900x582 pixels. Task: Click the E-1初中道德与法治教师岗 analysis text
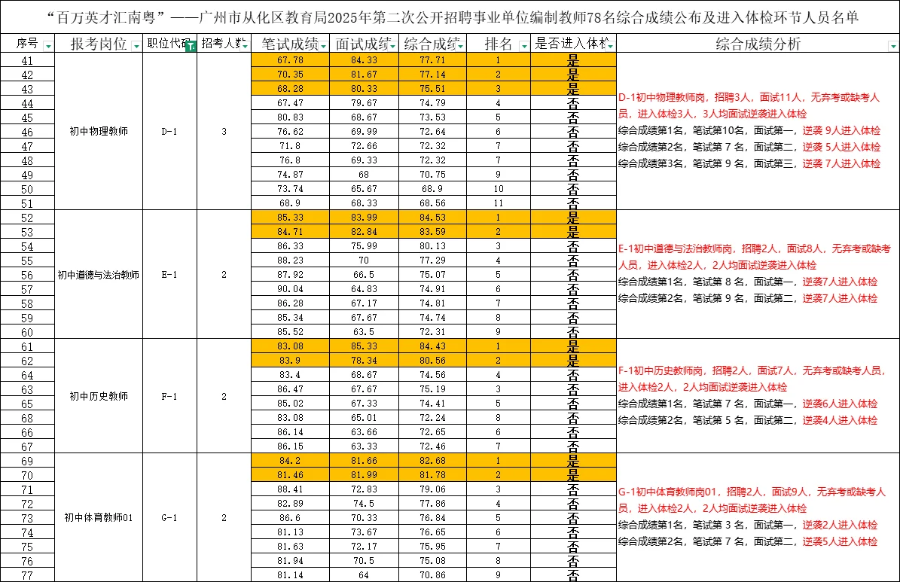[754, 257]
